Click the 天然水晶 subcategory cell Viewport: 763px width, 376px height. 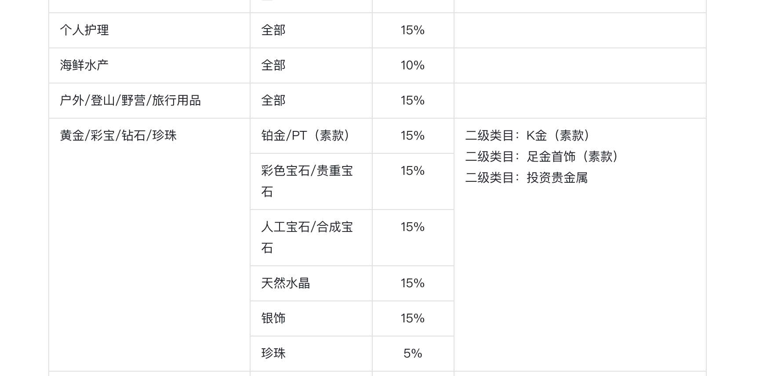(x=311, y=283)
